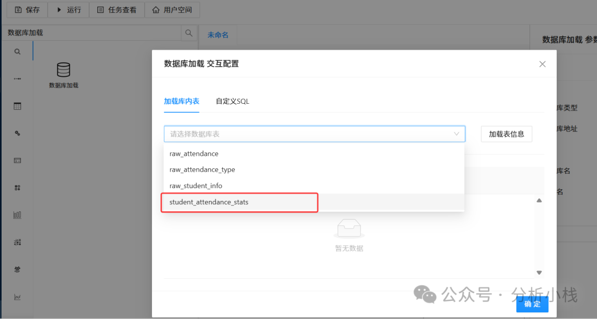
Task: Click the scrollbar up arrow in dialog
Action: coord(539,200)
